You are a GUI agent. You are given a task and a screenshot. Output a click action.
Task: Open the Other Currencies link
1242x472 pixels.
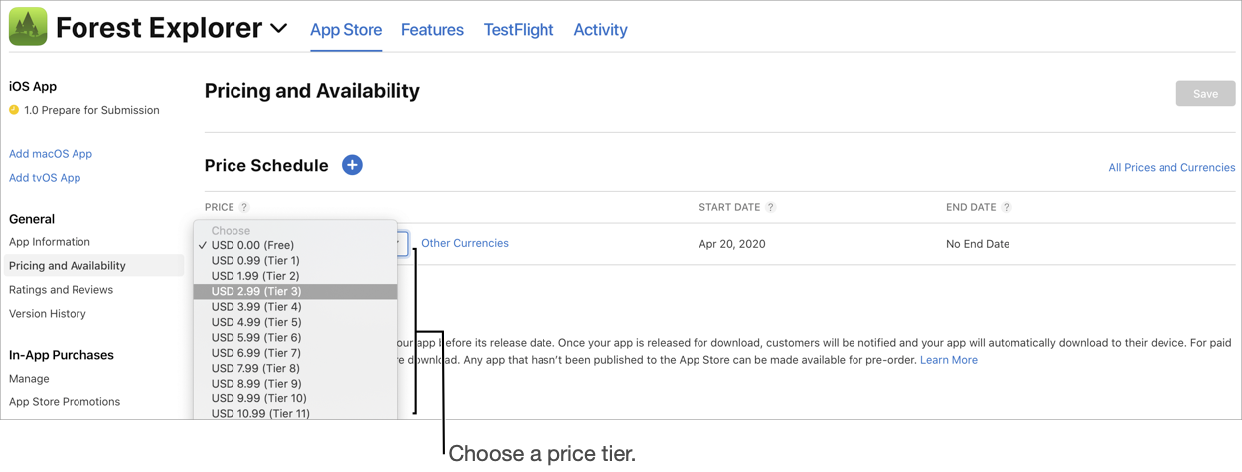(465, 243)
